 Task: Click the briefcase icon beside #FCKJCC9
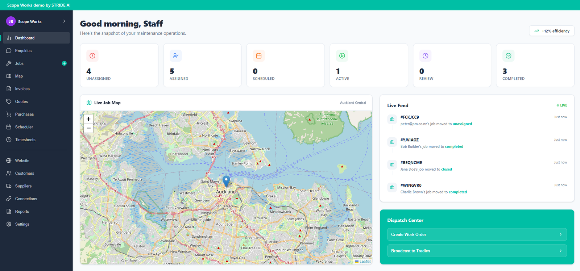pos(392,119)
